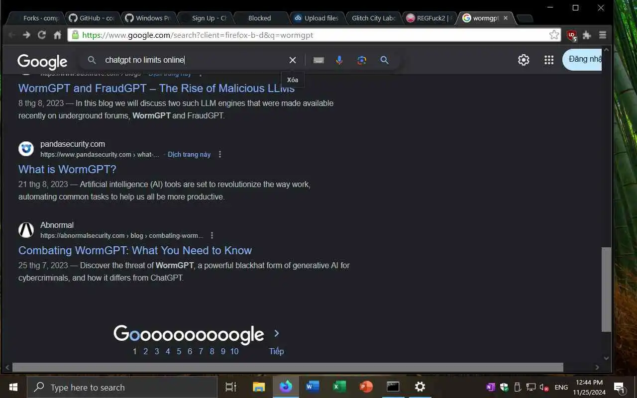
Task: Open a new tab
Action: tap(525, 18)
